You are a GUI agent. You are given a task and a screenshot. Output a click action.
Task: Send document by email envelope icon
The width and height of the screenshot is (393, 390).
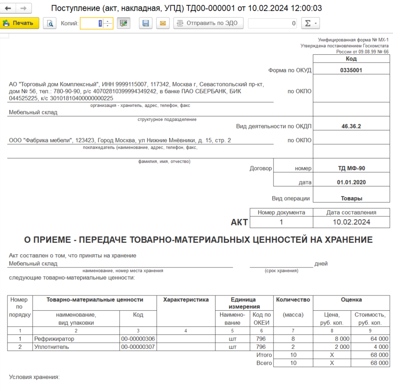(163, 23)
